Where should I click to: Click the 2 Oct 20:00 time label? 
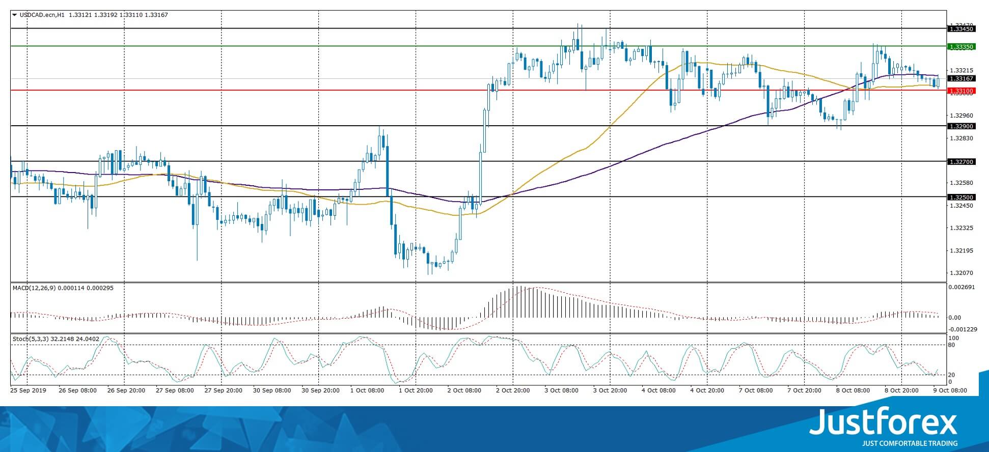coord(513,390)
